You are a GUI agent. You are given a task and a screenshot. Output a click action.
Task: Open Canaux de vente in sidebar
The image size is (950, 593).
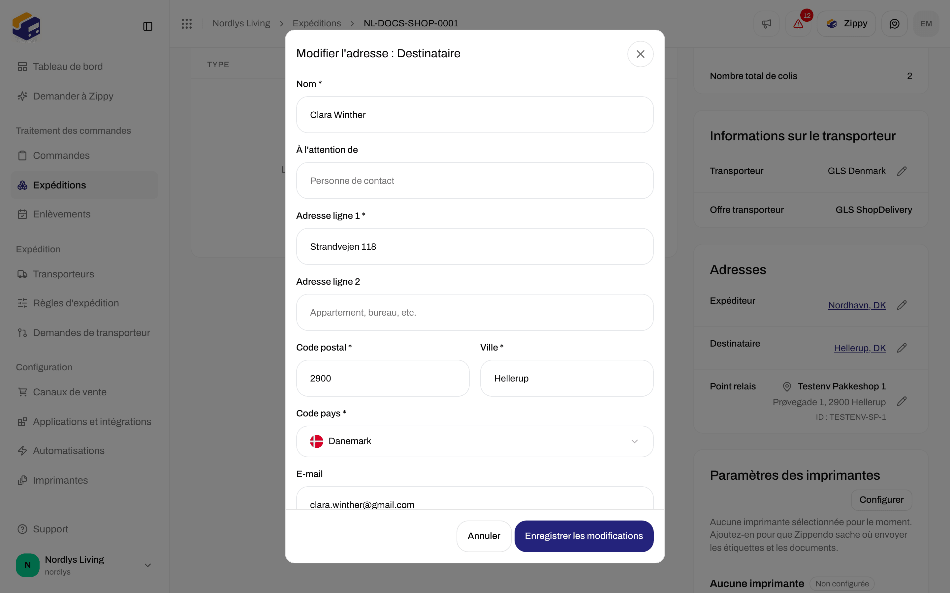point(84,392)
